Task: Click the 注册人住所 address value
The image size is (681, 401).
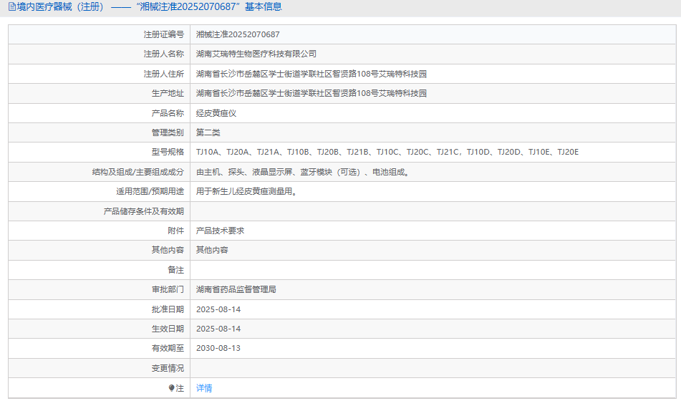Action: click(311, 74)
